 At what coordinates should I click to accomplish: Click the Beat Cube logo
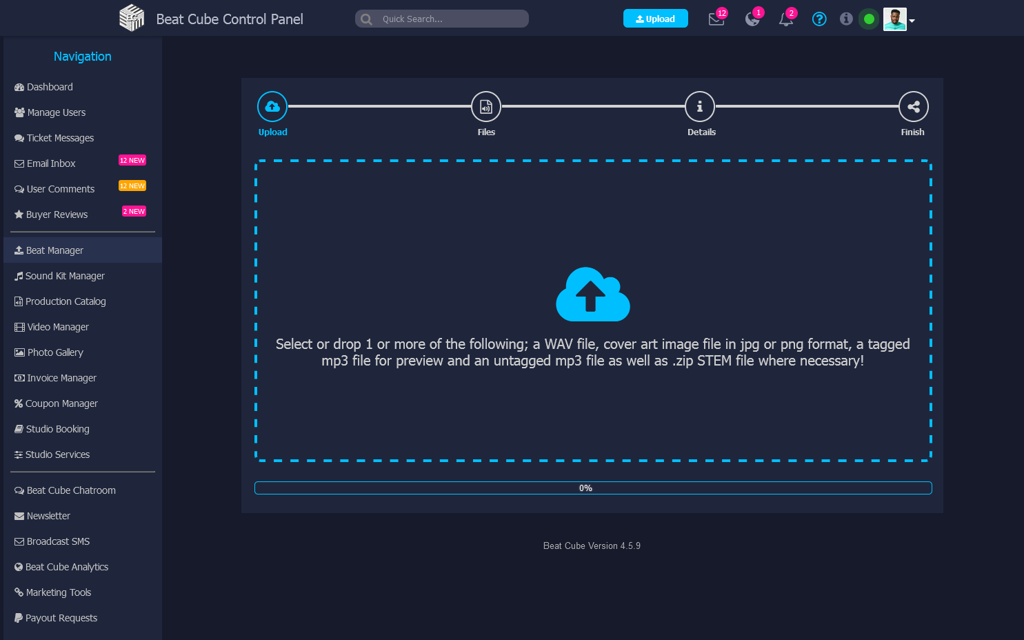(132, 19)
